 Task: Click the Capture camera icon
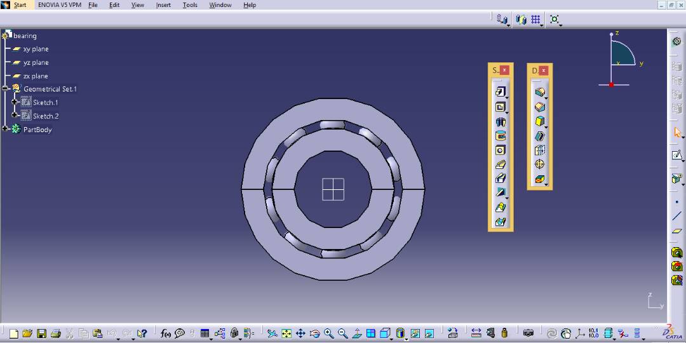coord(528,333)
